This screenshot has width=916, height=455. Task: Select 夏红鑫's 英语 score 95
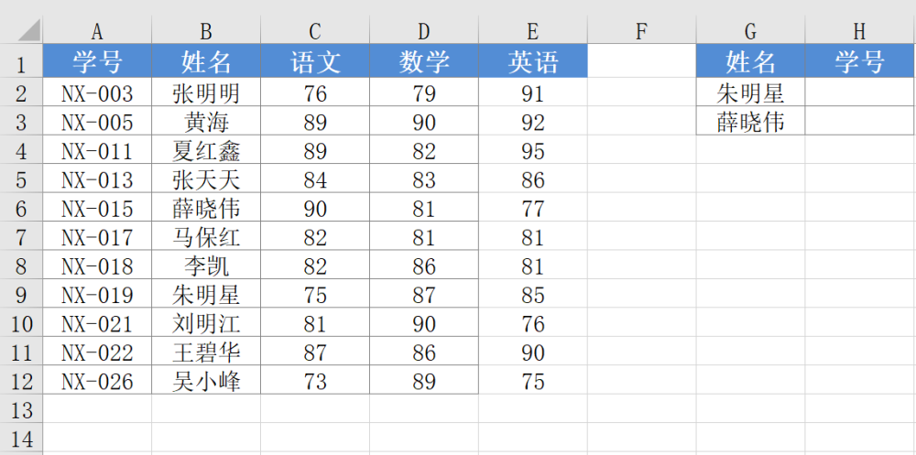tap(533, 151)
